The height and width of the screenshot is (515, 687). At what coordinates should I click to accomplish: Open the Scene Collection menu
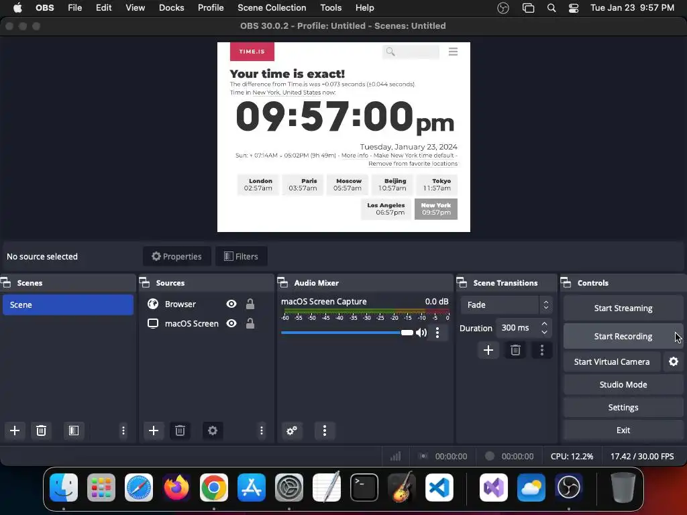click(x=272, y=8)
